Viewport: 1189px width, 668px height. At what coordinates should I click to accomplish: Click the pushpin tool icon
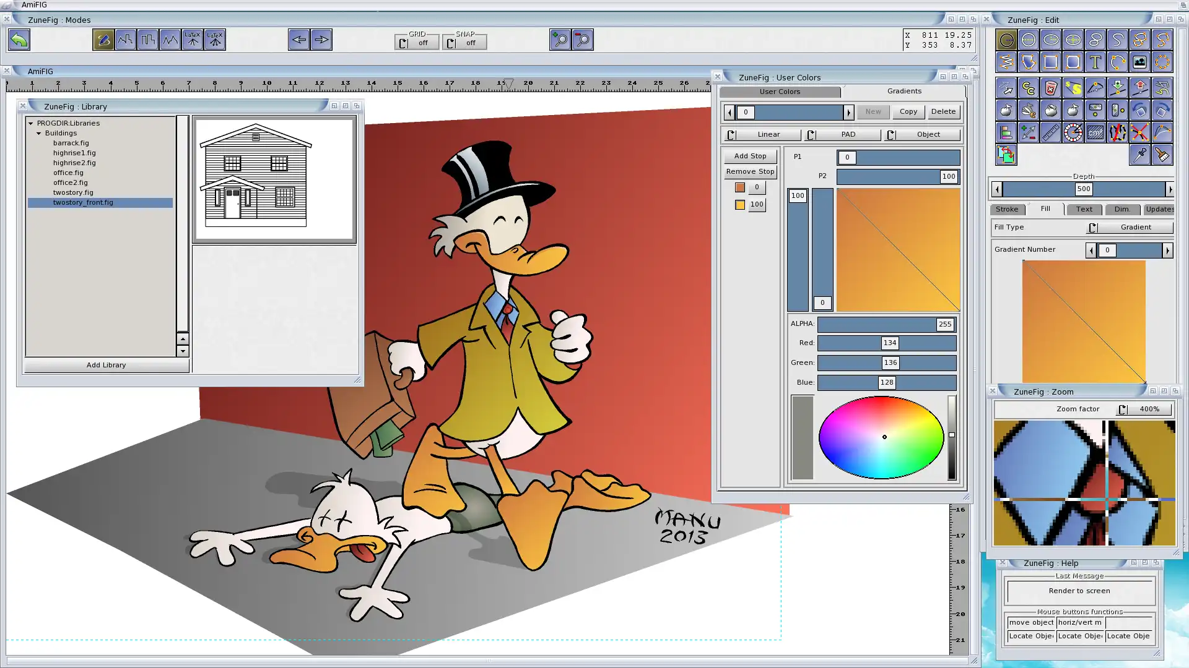pos(1139,155)
